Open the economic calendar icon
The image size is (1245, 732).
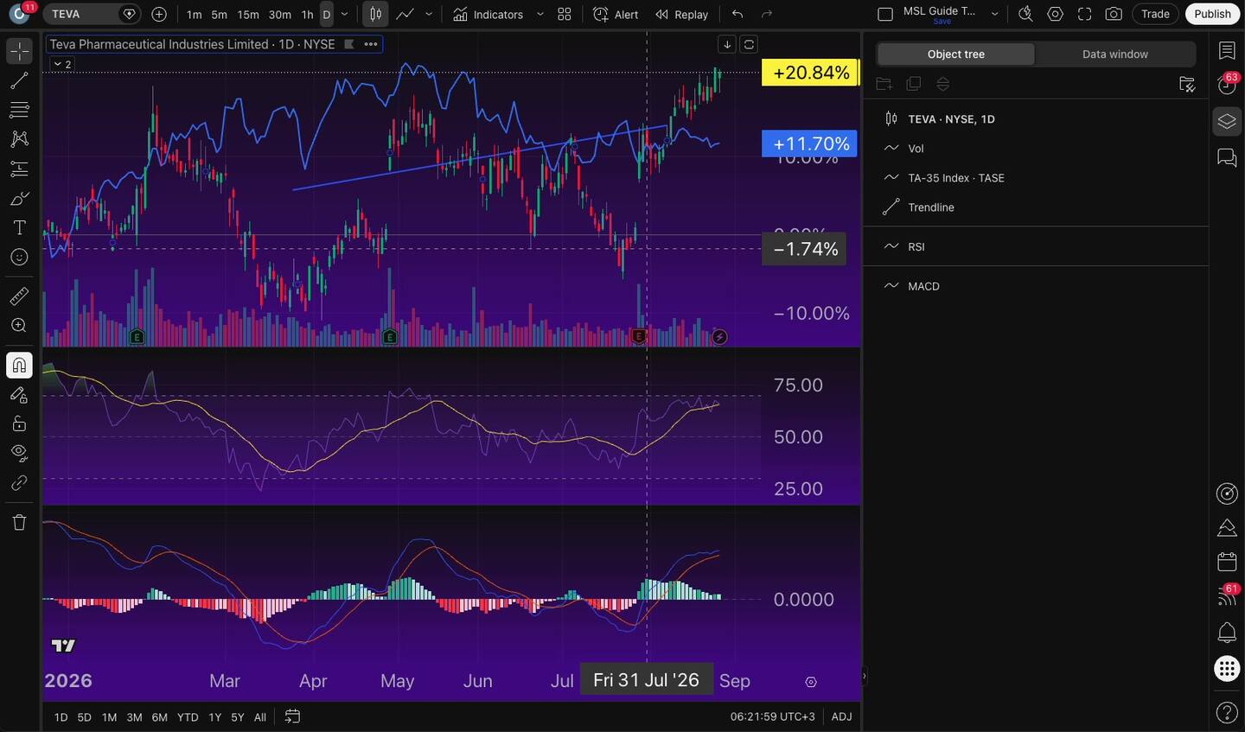pos(1227,562)
